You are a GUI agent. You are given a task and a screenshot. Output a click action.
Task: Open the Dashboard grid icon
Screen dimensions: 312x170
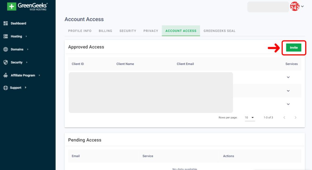click(x=5, y=23)
